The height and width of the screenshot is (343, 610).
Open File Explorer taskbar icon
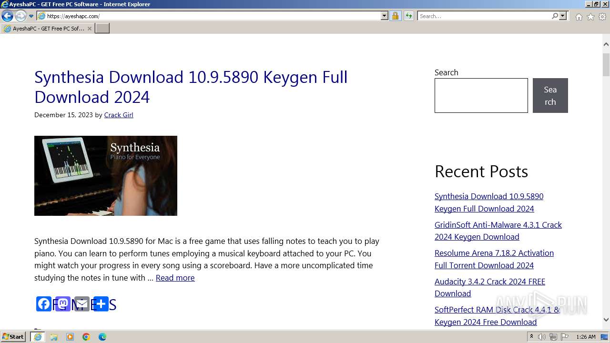(x=54, y=337)
